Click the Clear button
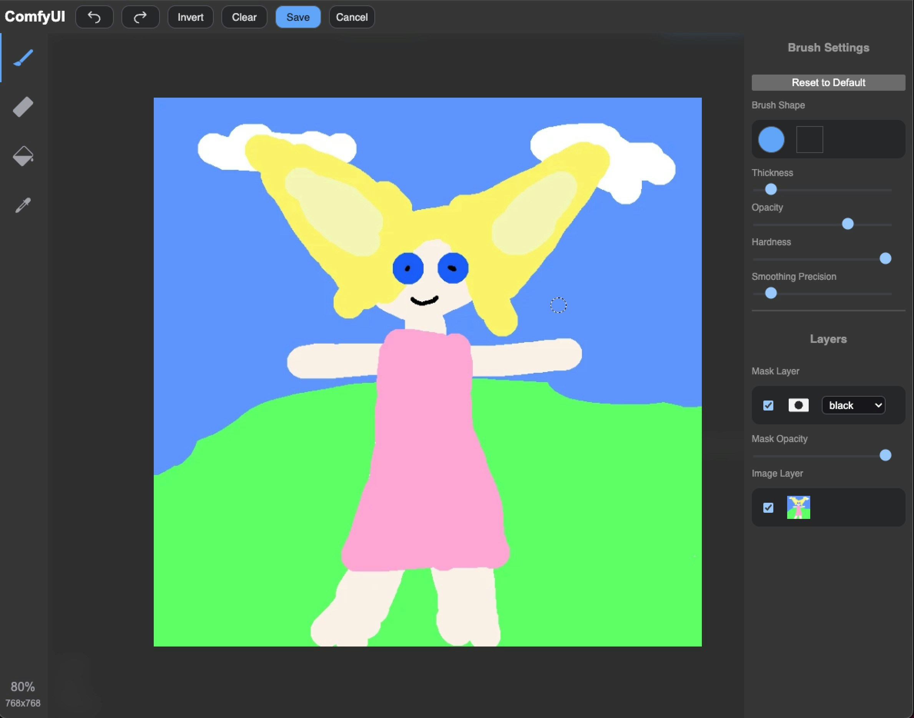This screenshot has width=914, height=718. tap(244, 17)
